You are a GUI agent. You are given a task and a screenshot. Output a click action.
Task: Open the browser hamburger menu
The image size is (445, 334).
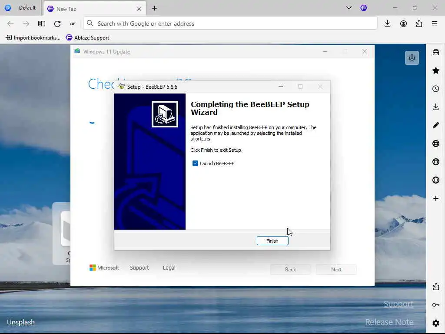click(x=435, y=23)
